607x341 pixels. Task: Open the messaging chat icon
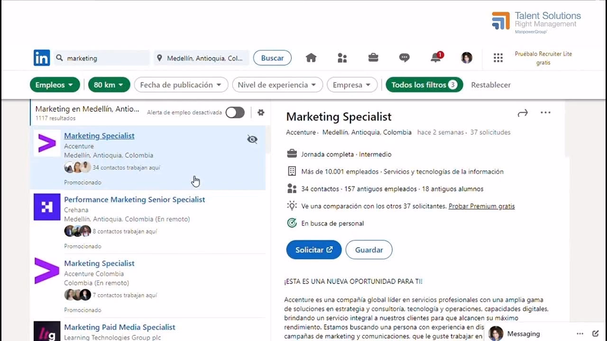click(x=404, y=57)
